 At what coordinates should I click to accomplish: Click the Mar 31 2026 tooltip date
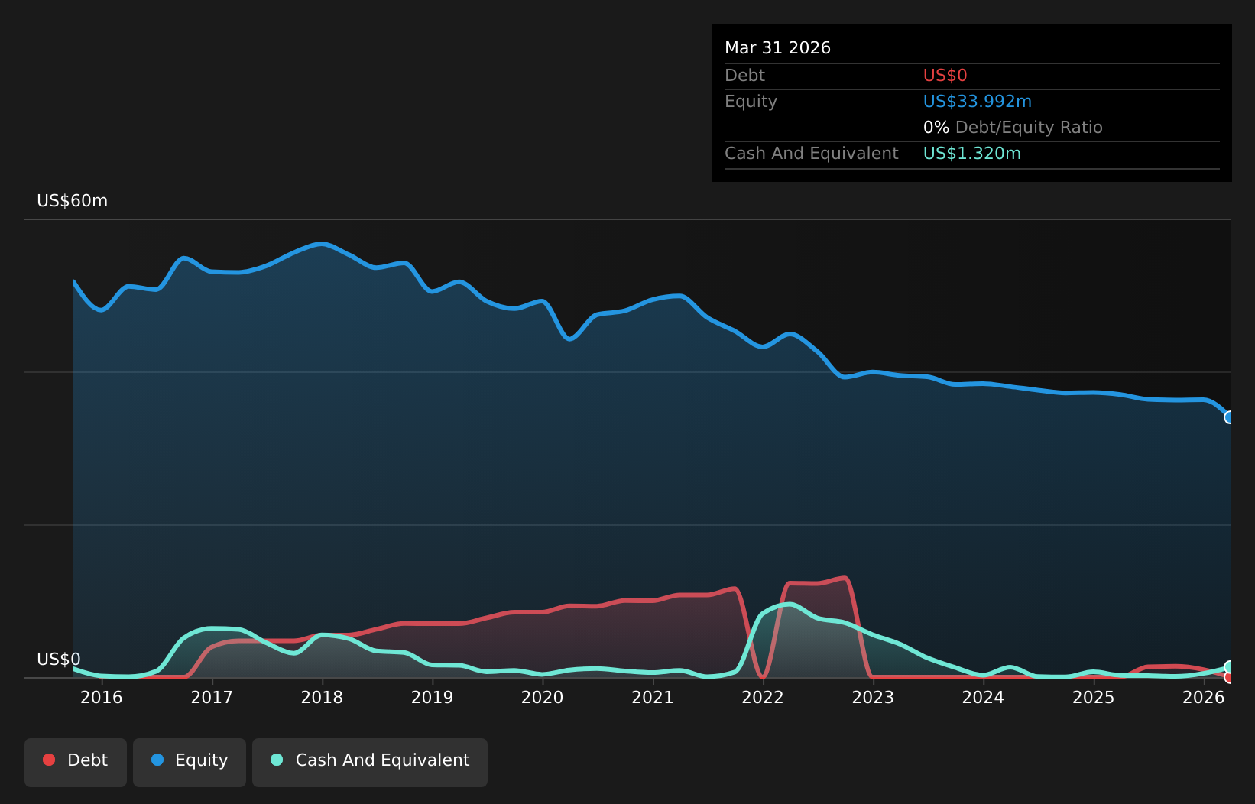point(777,48)
